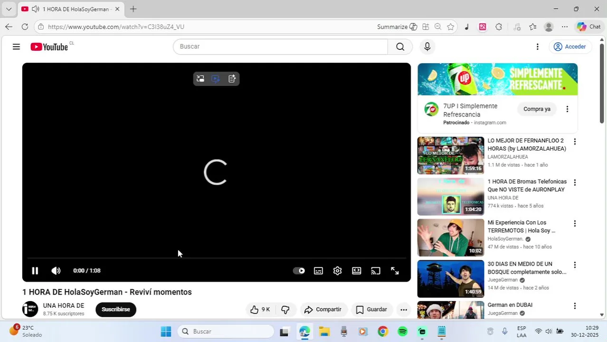This screenshot has height=342, width=607.
Task: Toggle the autoplay switch
Action: pos(299,271)
